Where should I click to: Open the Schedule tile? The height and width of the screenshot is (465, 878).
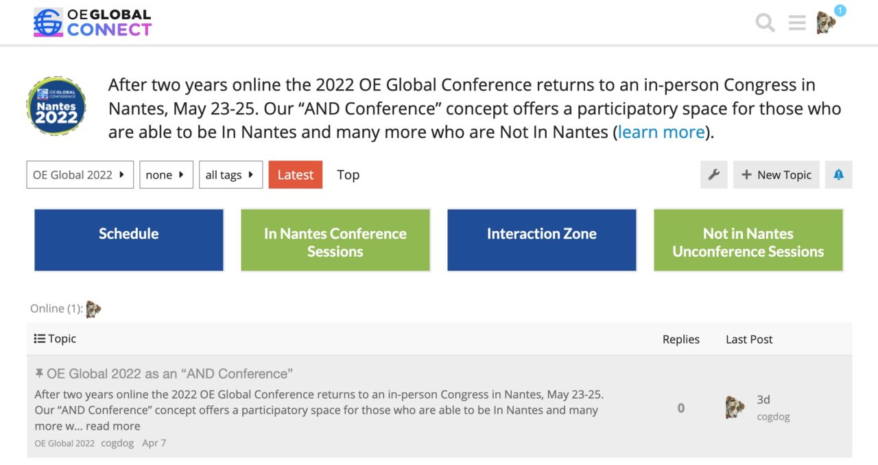point(129,240)
